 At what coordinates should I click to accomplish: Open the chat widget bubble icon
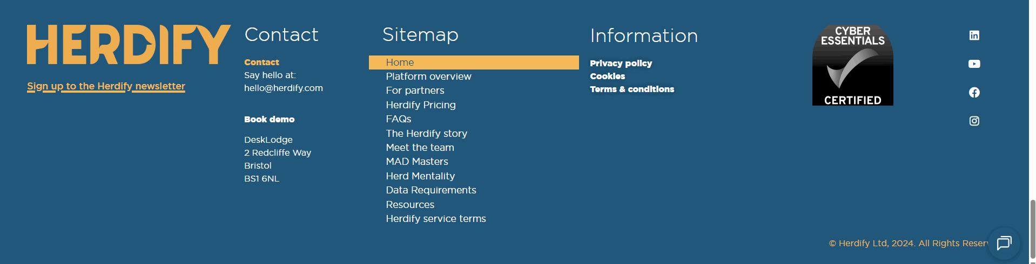(1004, 243)
